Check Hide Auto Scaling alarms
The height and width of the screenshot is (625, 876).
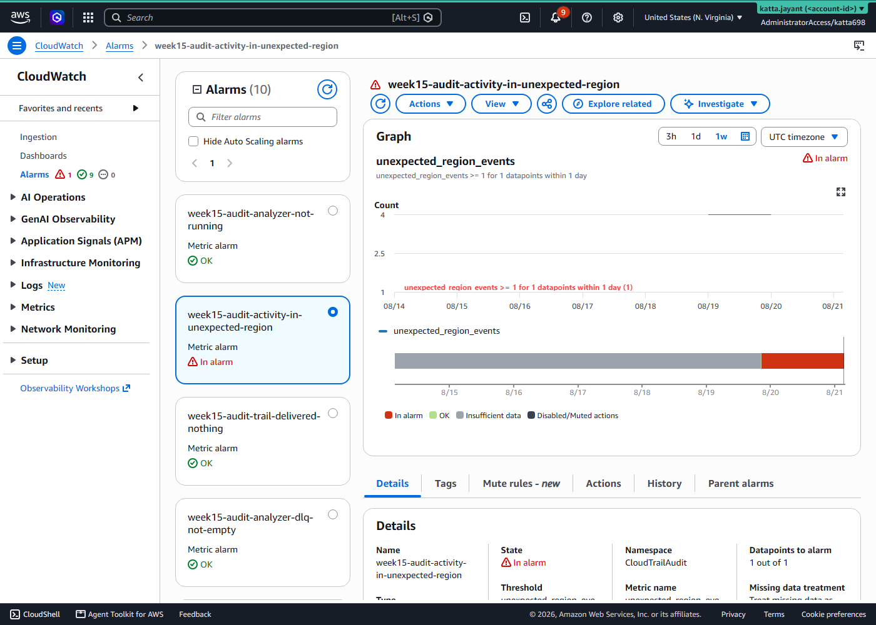[193, 141]
